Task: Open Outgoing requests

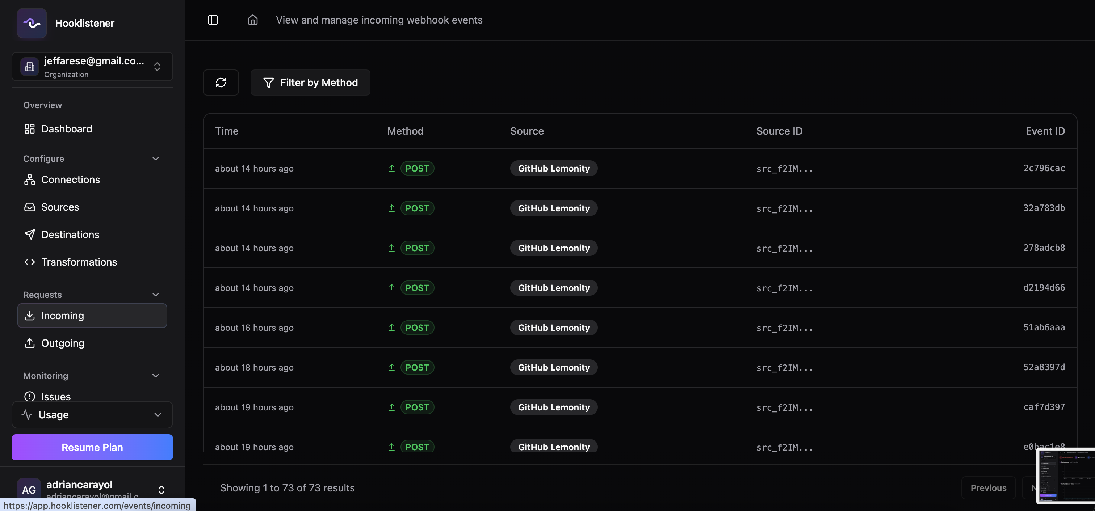Action: coord(92,343)
